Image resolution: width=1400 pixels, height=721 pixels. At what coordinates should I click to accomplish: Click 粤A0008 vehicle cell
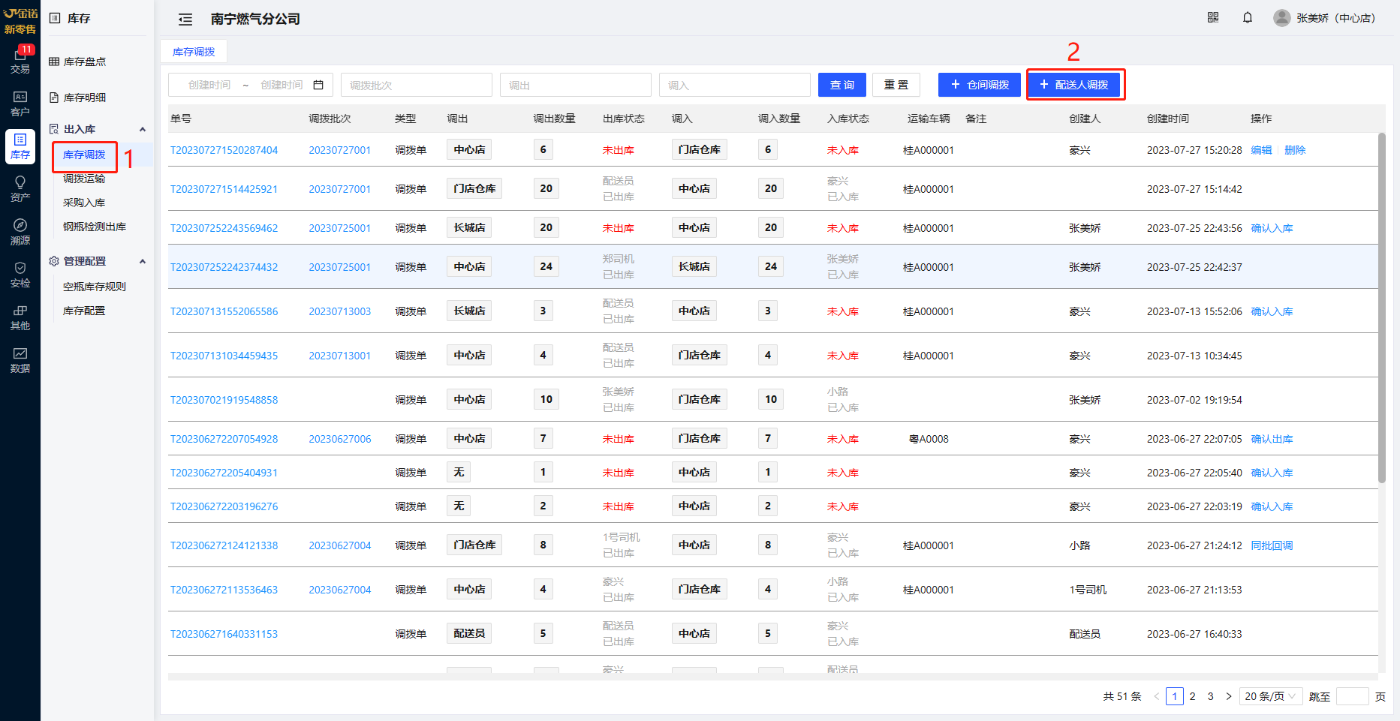[929, 439]
